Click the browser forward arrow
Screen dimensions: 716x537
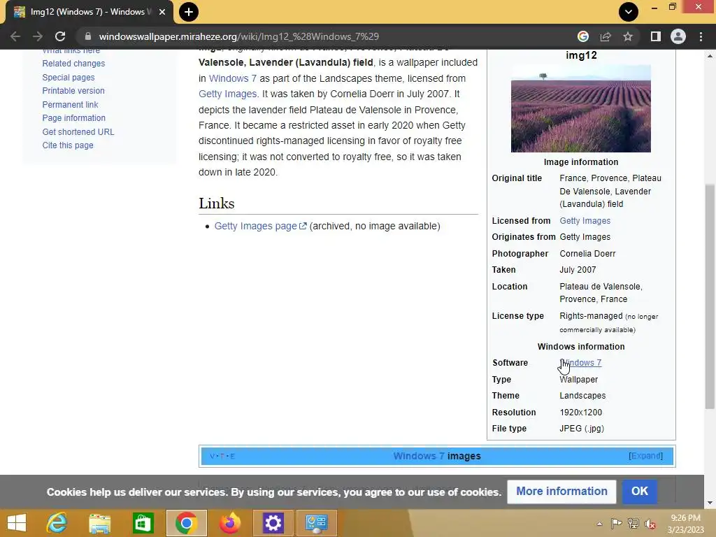click(38, 36)
